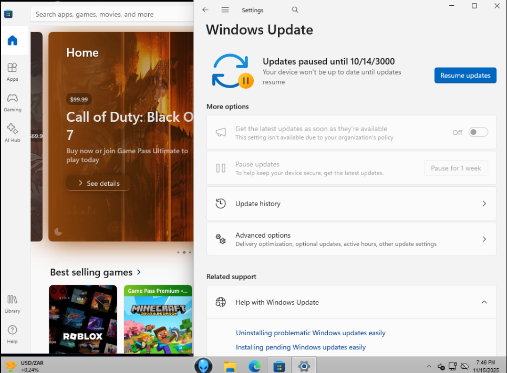Open Apps section in Store sidebar
The width and height of the screenshot is (507, 373).
click(13, 71)
